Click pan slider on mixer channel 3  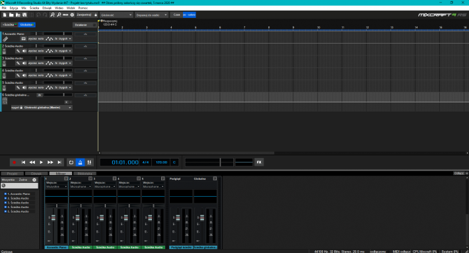[x=105, y=205]
